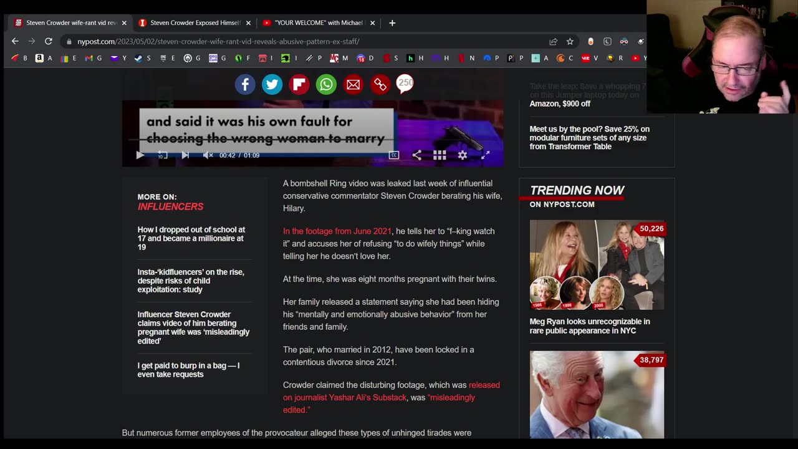Open 'Meg Ryan looks unrecognizable' headline
798x449 pixels.
tap(590, 326)
